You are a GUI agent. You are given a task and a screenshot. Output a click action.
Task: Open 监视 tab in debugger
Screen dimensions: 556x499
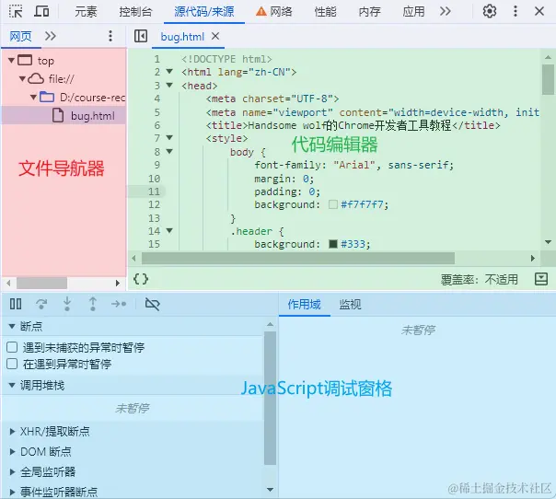click(x=350, y=305)
